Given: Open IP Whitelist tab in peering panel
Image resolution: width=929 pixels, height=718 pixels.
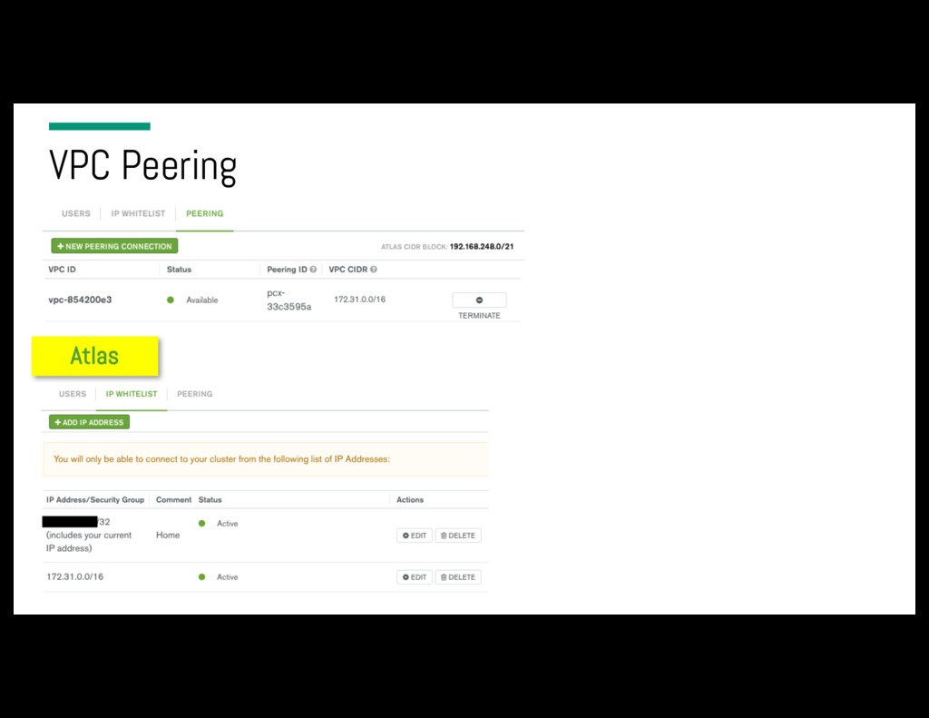Looking at the screenshot, I should point(138,213).
